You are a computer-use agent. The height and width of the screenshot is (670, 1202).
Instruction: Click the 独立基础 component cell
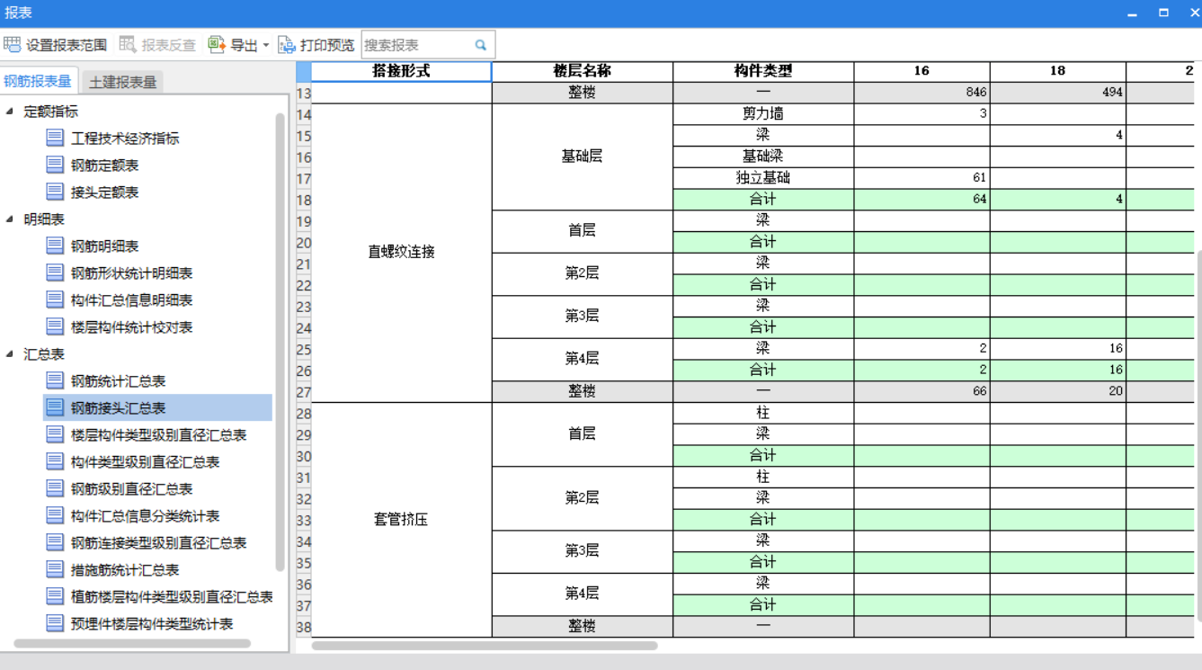[x=763, y=178]
